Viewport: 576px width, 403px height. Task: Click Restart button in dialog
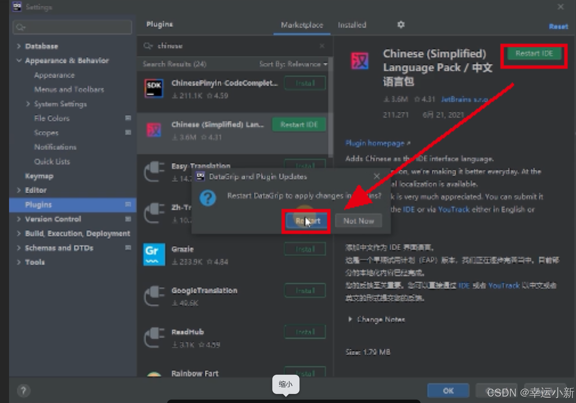(306, 221)
